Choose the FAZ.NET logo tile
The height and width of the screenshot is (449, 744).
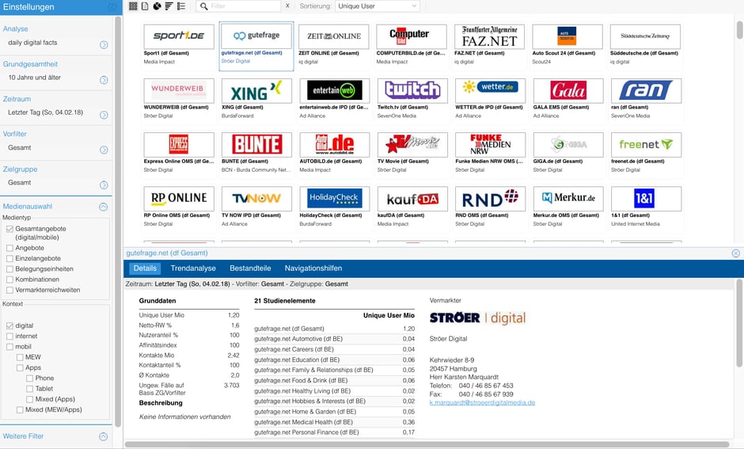[x=489, y=36]
